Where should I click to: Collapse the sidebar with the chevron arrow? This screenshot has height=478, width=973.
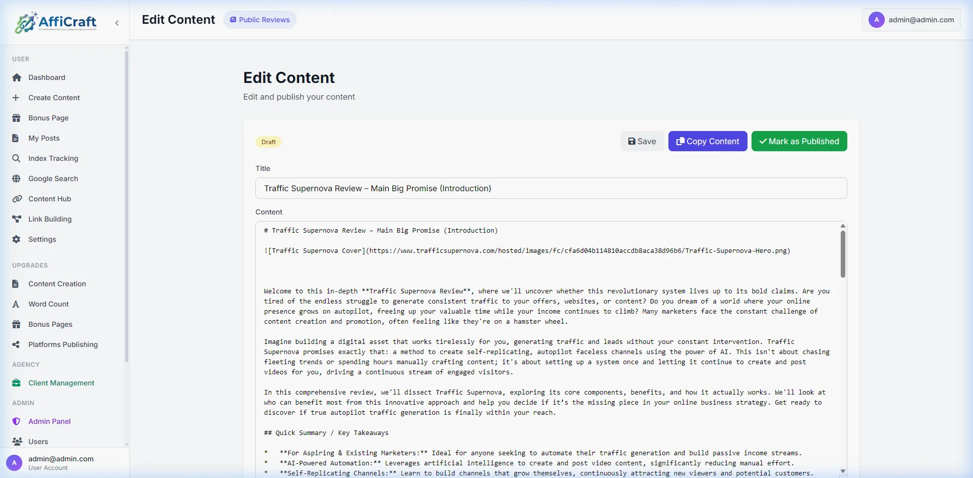[x=117, y=23]
